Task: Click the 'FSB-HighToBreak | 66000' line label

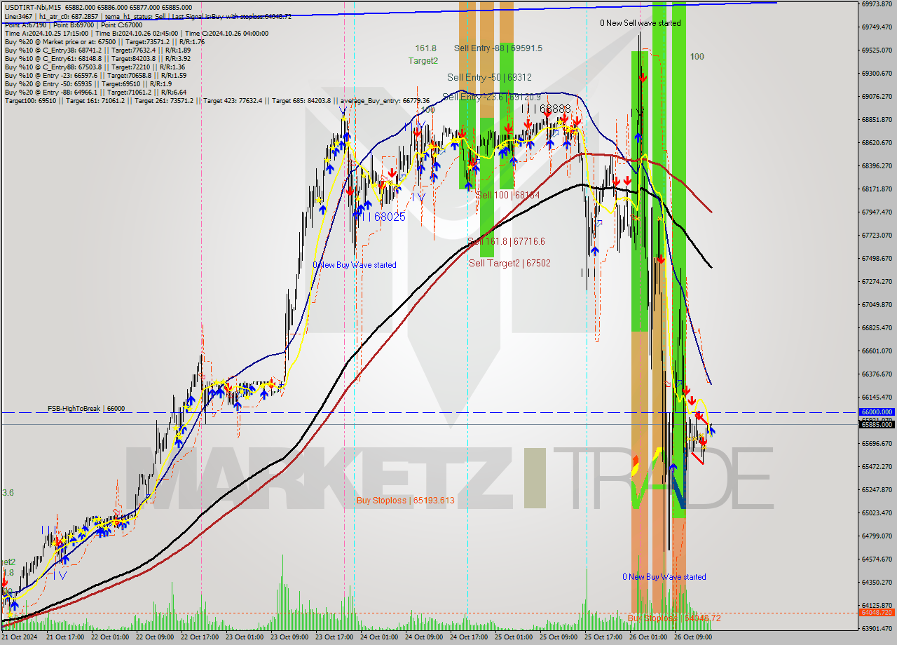Action: (86, 408)
